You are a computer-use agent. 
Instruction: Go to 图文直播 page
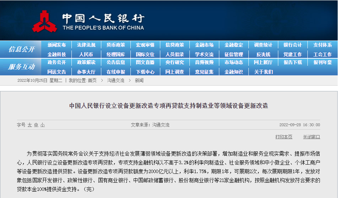(x=145, y=62)
